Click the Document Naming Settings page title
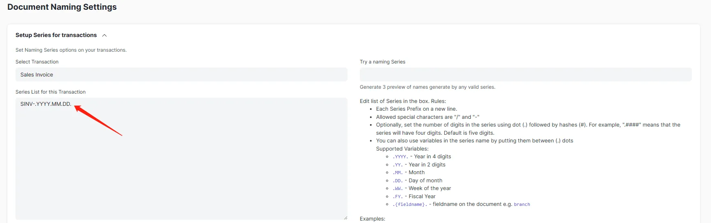 coord(62,7)
